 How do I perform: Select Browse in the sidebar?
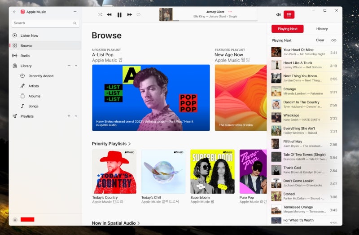click(45, 46)
